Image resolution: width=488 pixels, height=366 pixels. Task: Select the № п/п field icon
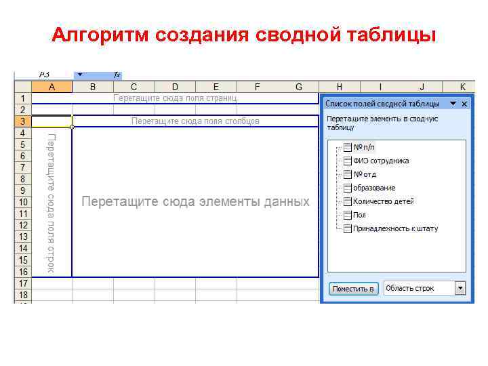(347, 147)
